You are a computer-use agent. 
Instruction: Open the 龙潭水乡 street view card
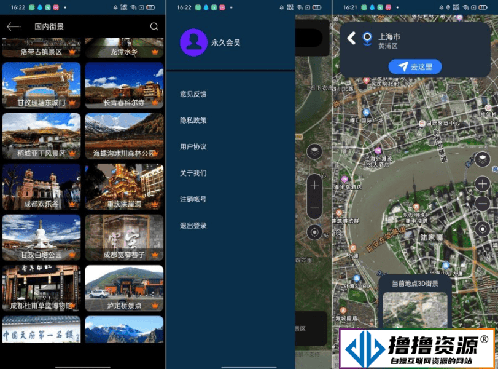click(x=124, y=47)
